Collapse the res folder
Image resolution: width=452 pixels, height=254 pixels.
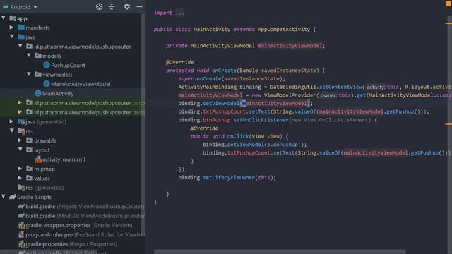(12, 131)
